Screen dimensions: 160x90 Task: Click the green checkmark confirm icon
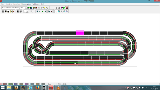tap(64, 8)
